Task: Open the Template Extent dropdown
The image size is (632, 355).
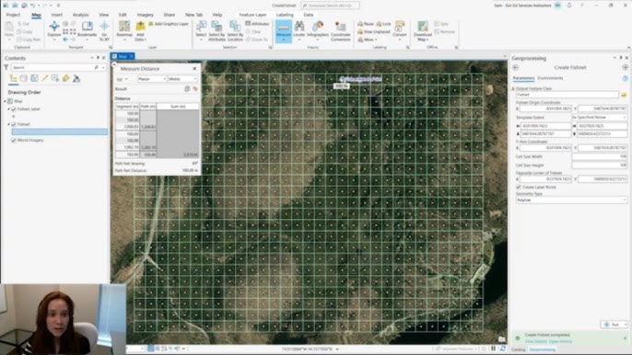Action: tap(600, 118)
